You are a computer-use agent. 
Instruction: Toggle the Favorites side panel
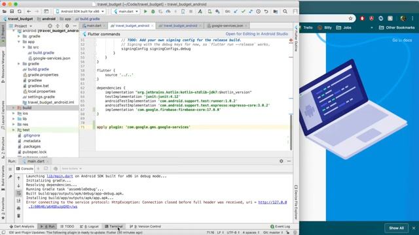(x=3, y=208)
